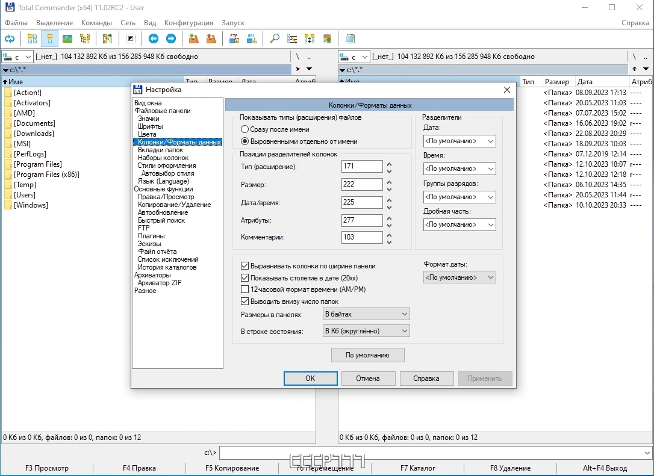Click the copy names to clipboard icon
This screenshot has width=654, height=476.
327,39
